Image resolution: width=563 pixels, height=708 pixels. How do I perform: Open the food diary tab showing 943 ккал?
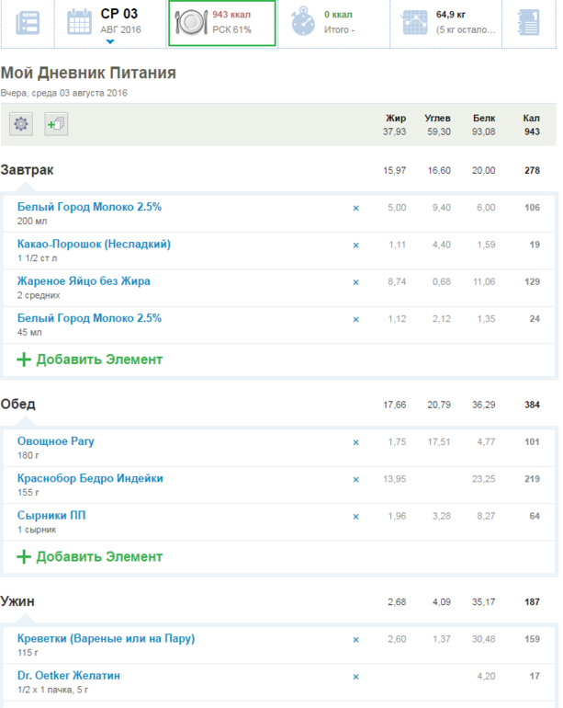(x=220, y=23)
